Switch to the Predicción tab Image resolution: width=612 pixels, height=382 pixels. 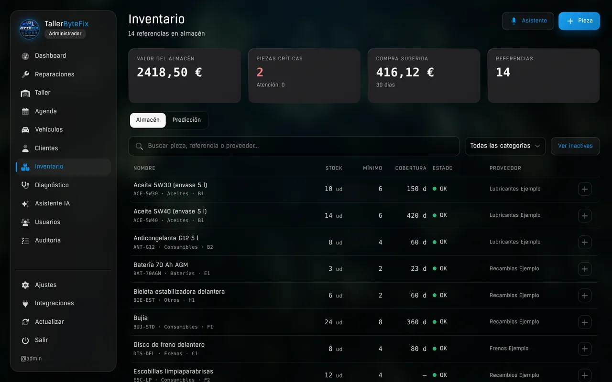coord(186,120)
